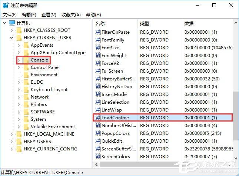The width and height of the screenshot is (239, 176).
Task: Click the SOFTWARE folder icon
Action: pos(26,112)
